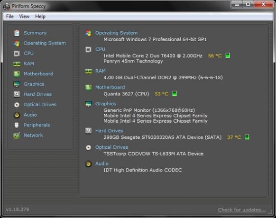Click Check for updates link
This screenshot has height=218, width=276.
pyautogui.click(x=241, y=210)
